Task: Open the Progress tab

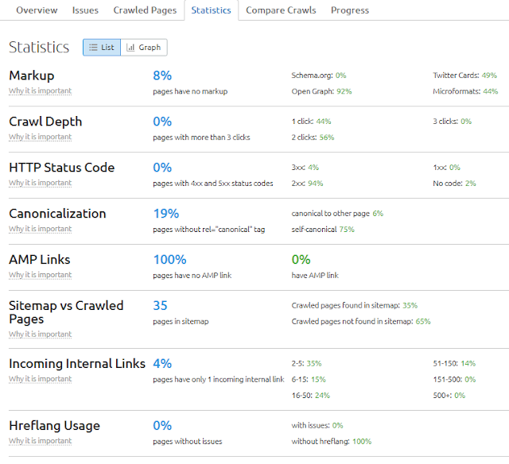Action: (350, 10)
